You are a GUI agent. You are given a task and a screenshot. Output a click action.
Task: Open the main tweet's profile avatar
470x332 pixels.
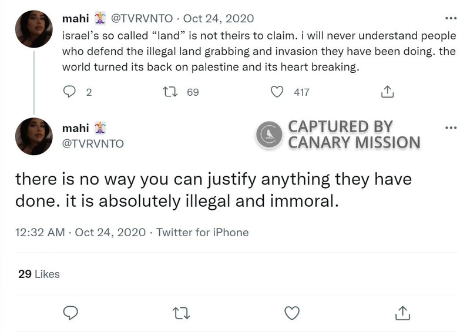click(x=33, y=136)
